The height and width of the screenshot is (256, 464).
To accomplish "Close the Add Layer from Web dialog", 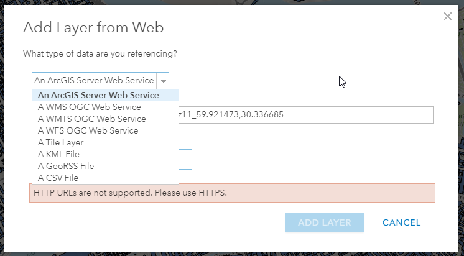I will pos(448,17).
